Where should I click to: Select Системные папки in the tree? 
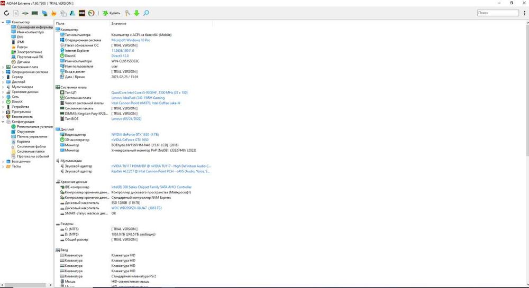click(x=31, y=151)
